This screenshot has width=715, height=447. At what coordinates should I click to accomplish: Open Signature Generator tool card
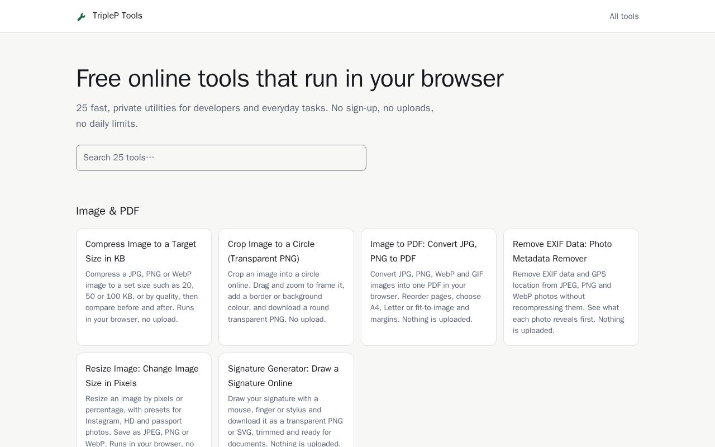[286, 400]
